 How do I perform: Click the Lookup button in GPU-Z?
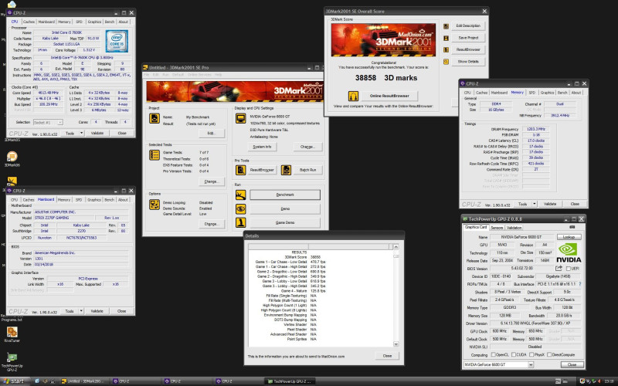click(x=569, y=237)
